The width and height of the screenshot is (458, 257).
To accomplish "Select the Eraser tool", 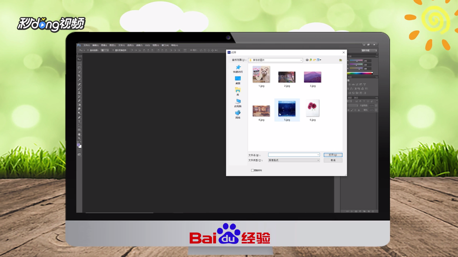I will [x=79, y=101].
